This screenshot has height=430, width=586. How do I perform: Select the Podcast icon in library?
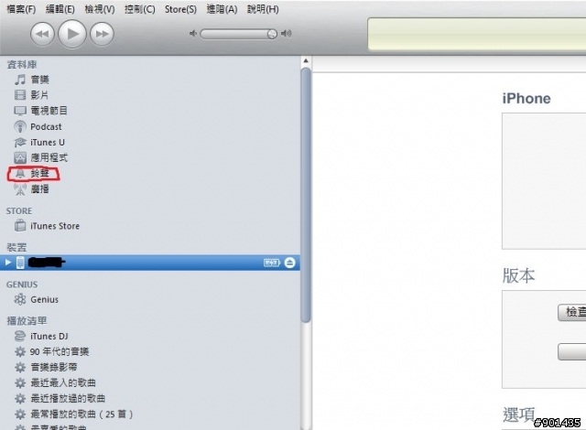(x=20, y=126)
